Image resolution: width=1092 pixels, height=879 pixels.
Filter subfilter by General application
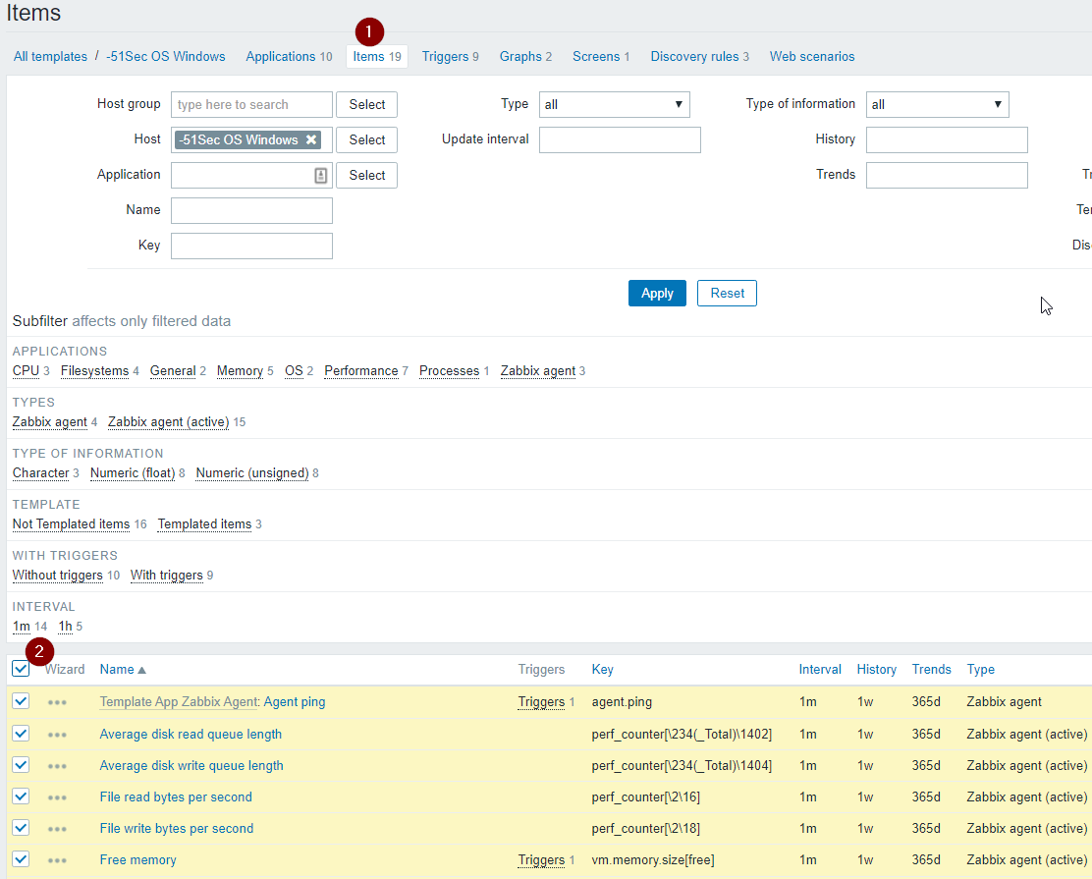click(x=173, y=370)
